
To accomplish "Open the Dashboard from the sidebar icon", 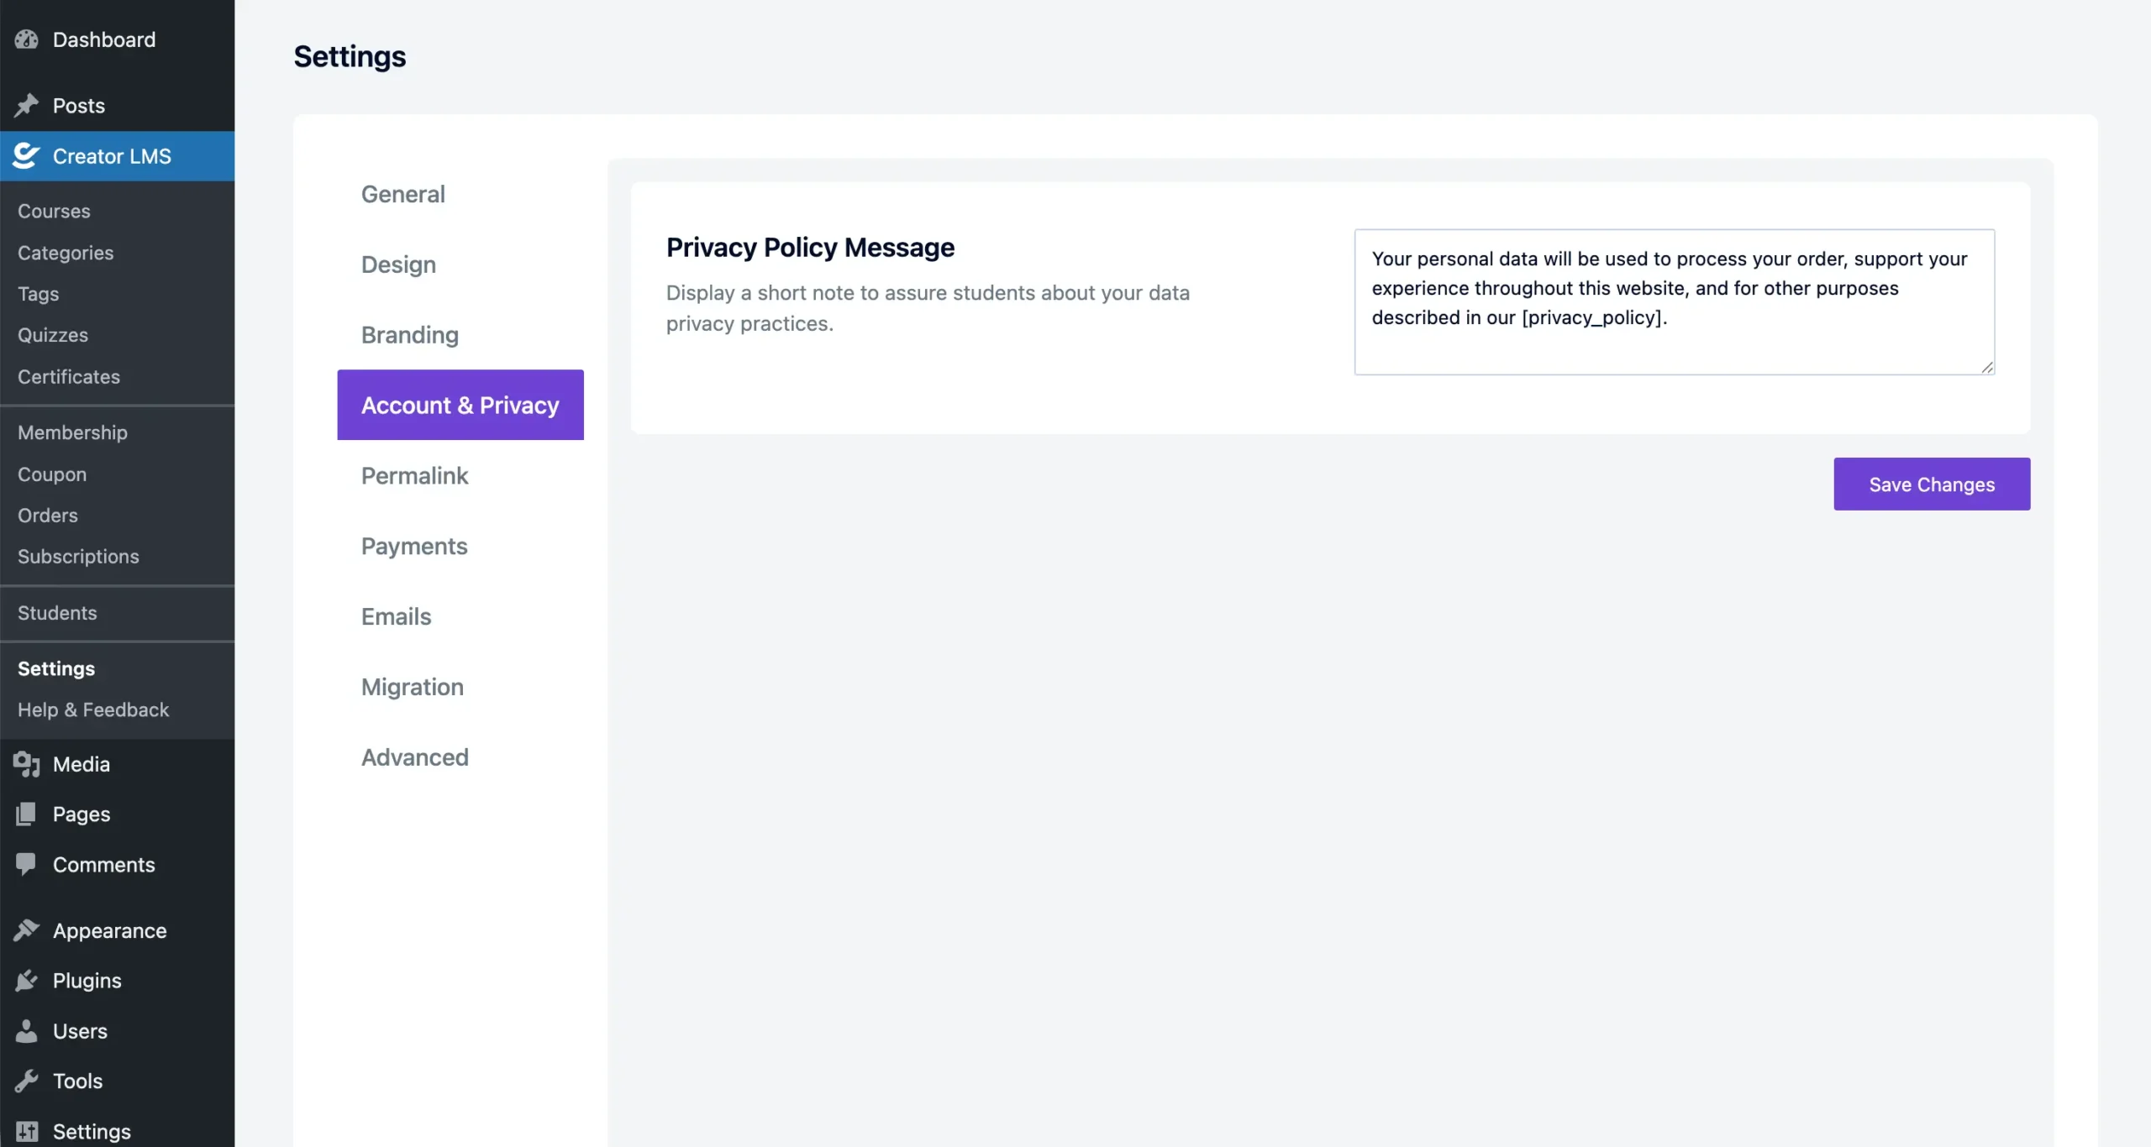I will [26, 39].
